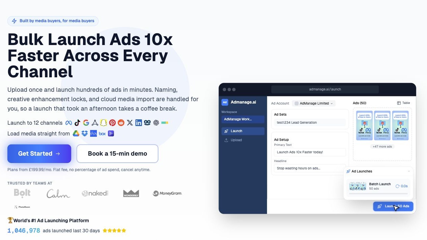This screenshot has width=427, height=240.
Task: Click the lightning bolt badge icon
Action: point(14,21)
